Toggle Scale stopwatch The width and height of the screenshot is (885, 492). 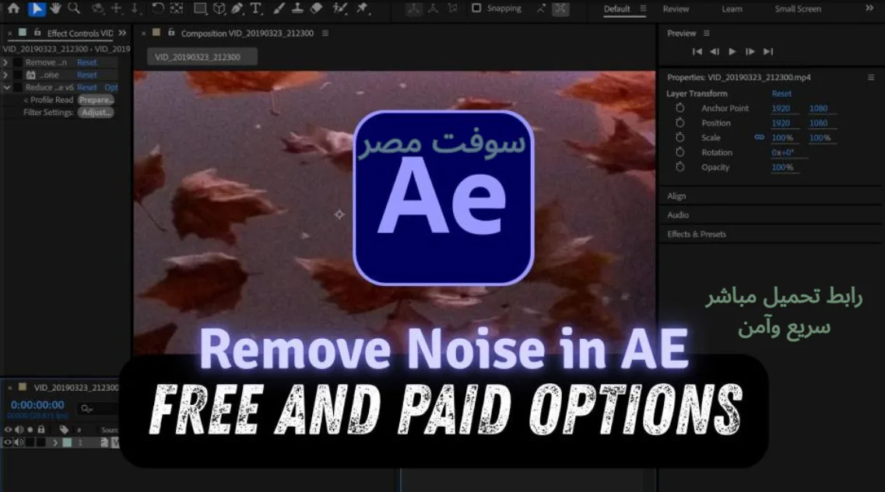point(680,137)
